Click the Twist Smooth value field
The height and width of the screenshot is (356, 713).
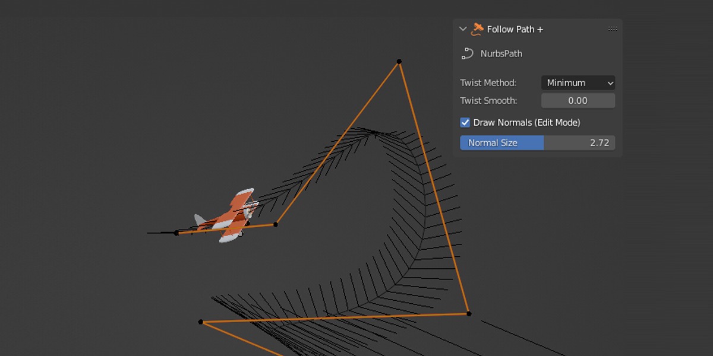coord(578,101)
